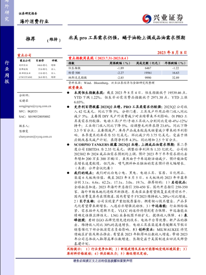Screen dimensions: 206x275
Task: Click the 重点公司 section heading
Action: tap(24, 55)
